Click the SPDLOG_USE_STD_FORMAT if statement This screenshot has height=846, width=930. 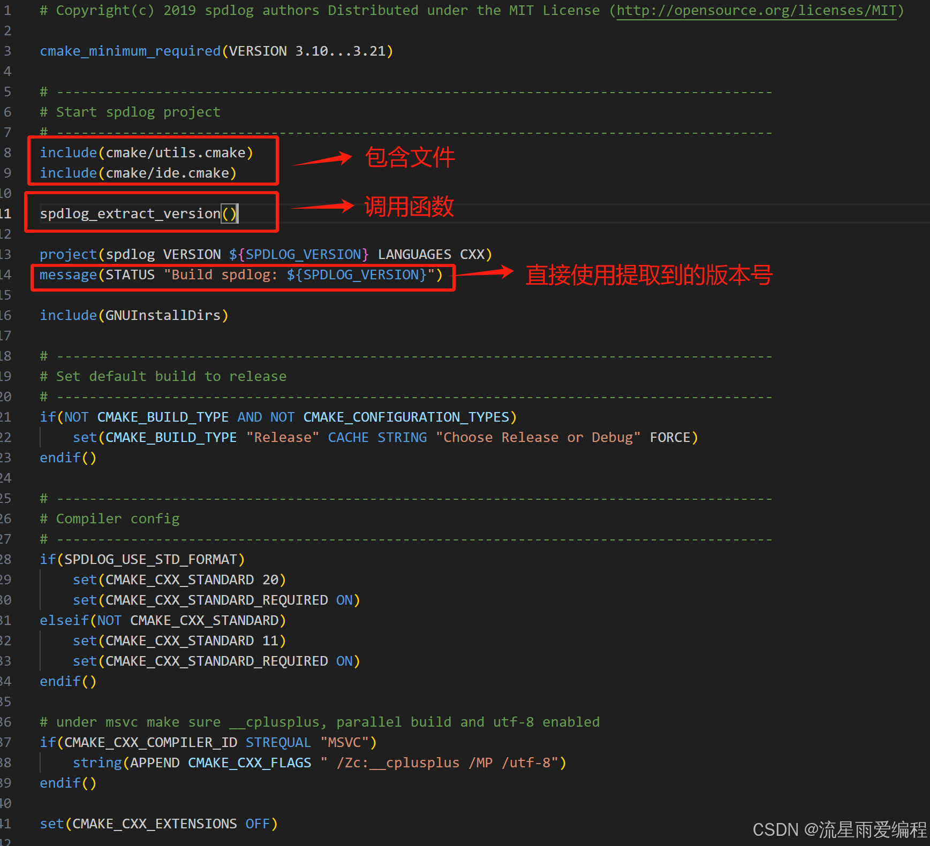[x=142, y=559]
